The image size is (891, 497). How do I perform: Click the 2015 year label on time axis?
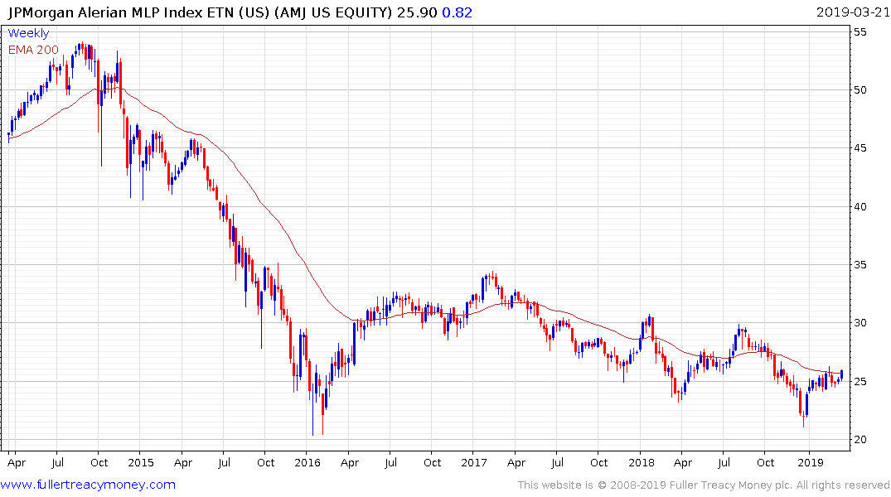[x=141, y=463]
